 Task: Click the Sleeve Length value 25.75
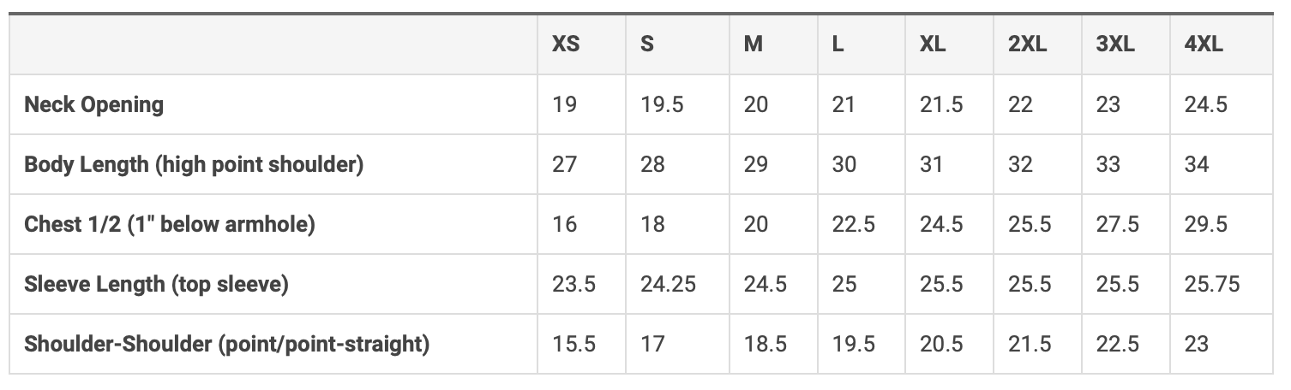coord(1212,284)
